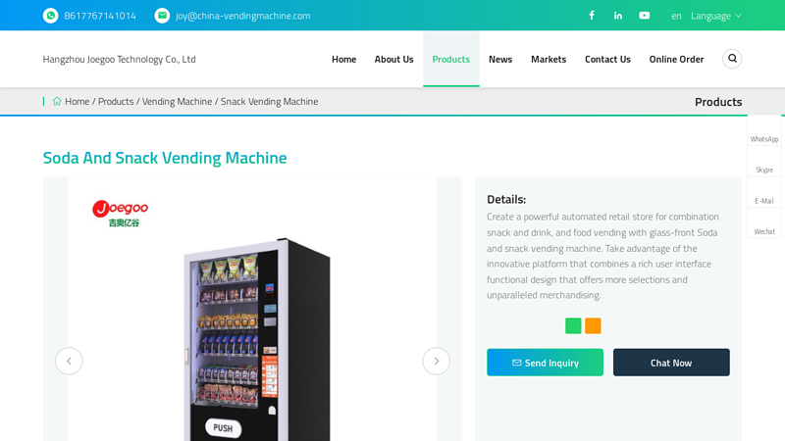Open the About Us menu item
This screenshot has height=441, width=785.
point(394,59)
